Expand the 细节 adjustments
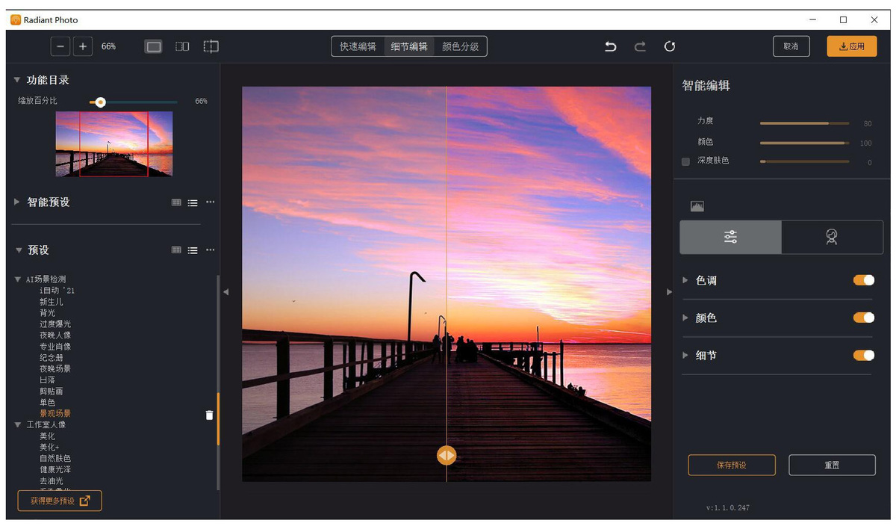This screenshot has height=529, width=896. 685,355
